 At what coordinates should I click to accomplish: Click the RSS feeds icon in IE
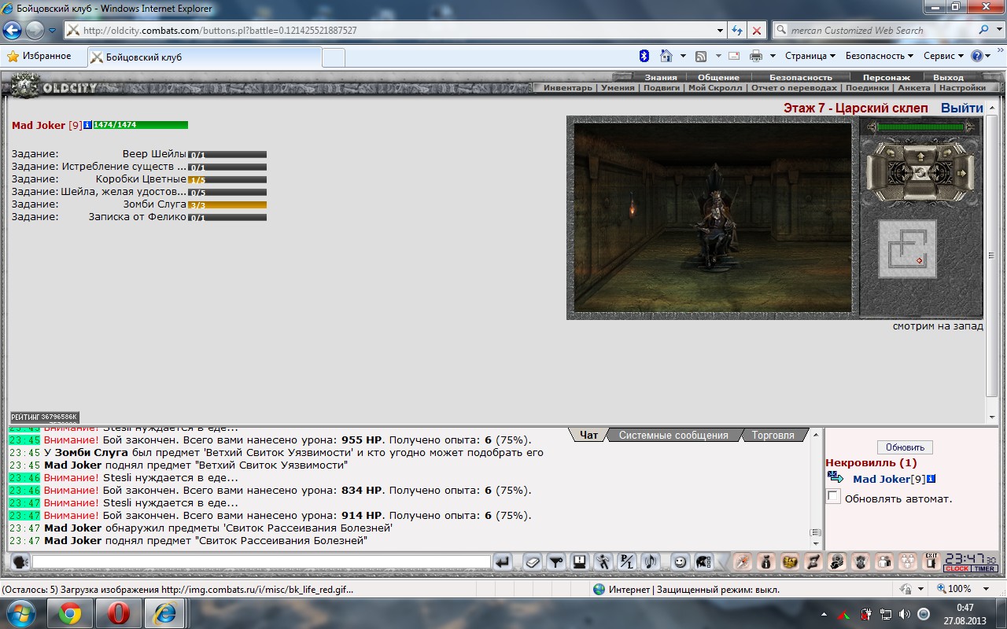[700, 56]
